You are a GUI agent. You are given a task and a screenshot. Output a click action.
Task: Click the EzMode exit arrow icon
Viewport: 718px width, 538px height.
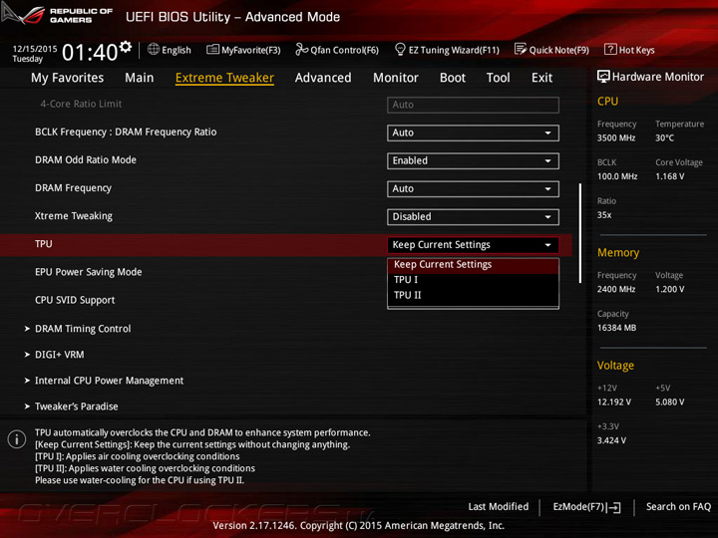click(614, 507)
